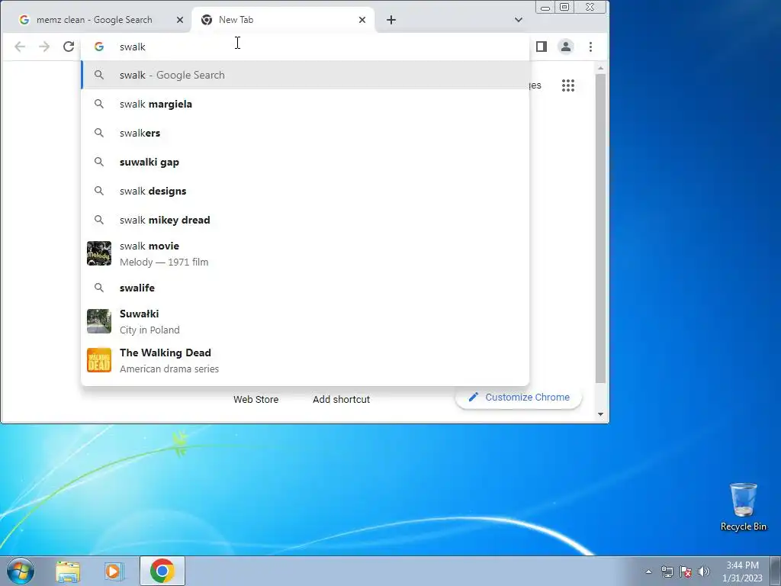Click the volume speaker tray icon
This screenshot has width=781, height=586.
click(x=704, y=572)
